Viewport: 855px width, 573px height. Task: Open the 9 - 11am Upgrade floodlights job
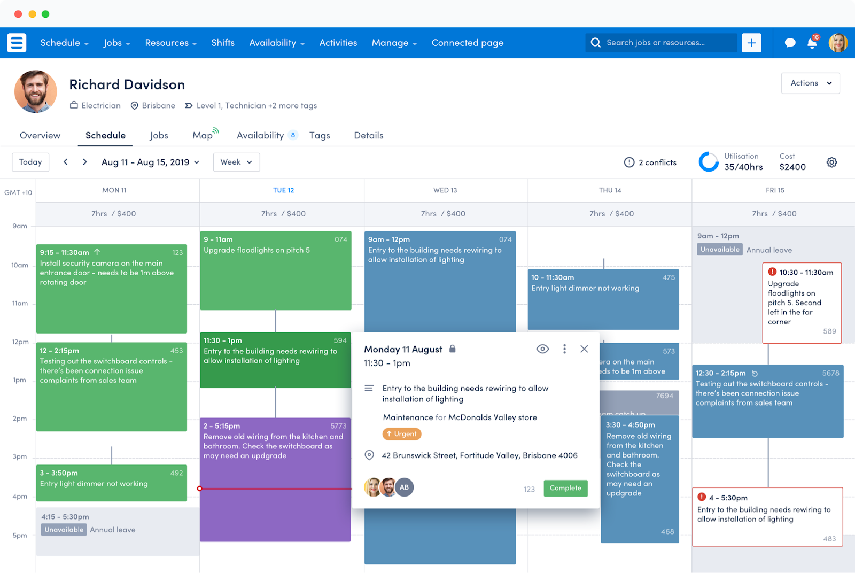(x=276, y=270)
